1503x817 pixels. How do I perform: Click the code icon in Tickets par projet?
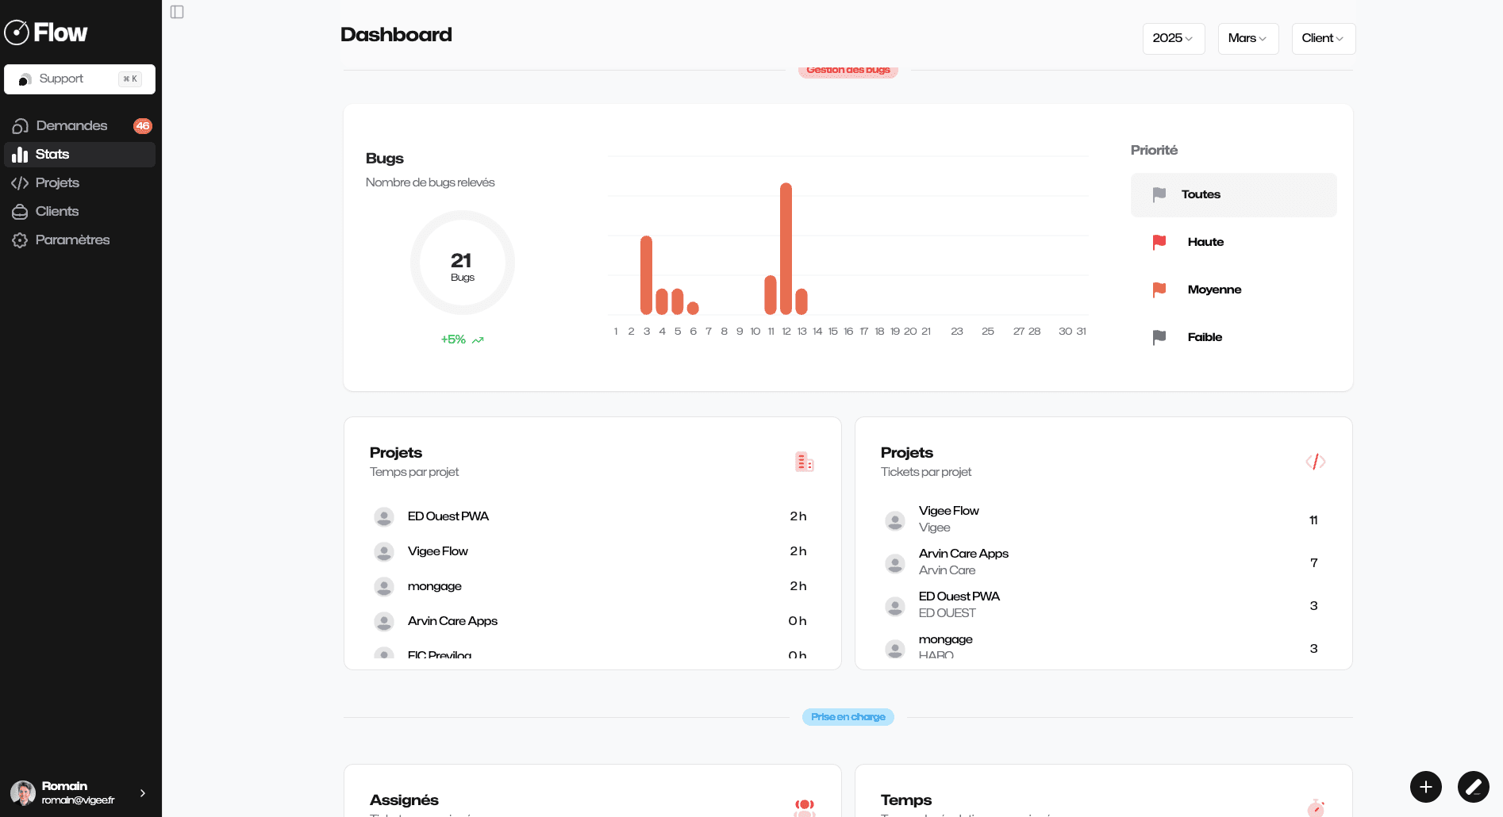(x=1316, y=462)
